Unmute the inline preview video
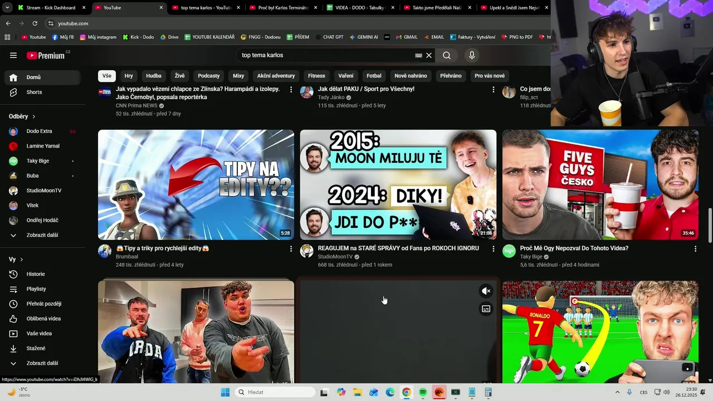 pyautogui.click(x=486, y=291)
